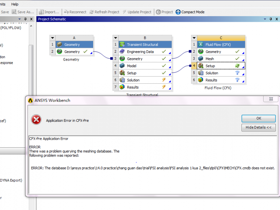Close the Toolbox panel
Screen dimensions: 280x210
click(31, 19)
